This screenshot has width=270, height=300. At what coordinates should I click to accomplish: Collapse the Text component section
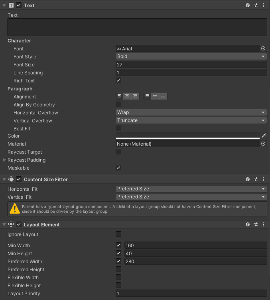pyautogui.click(x=4, y=6)
